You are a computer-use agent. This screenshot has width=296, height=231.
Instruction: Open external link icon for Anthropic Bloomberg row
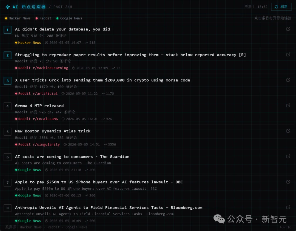tap(288, 207)
